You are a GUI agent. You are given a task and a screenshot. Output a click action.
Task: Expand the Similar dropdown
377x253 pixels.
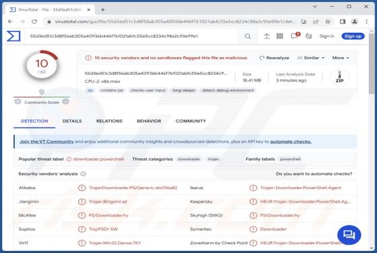(x=311, y=58)
